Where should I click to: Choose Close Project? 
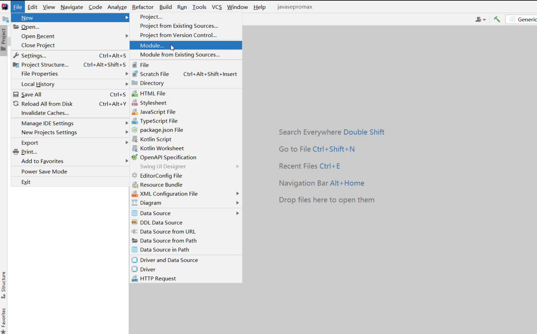click(x=70, y=45)
